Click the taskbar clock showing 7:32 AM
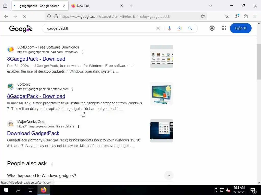261x195 pixels. click(239, 190)
